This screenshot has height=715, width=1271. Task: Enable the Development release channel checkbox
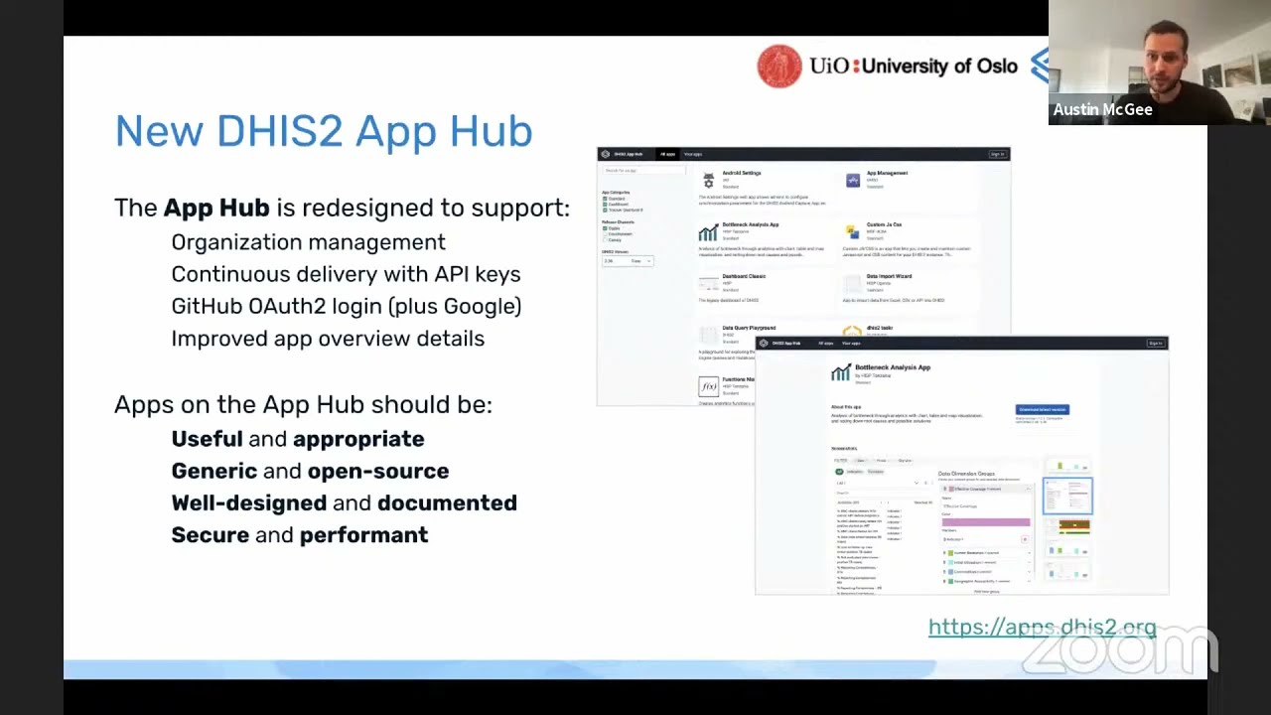click(605, 234)
